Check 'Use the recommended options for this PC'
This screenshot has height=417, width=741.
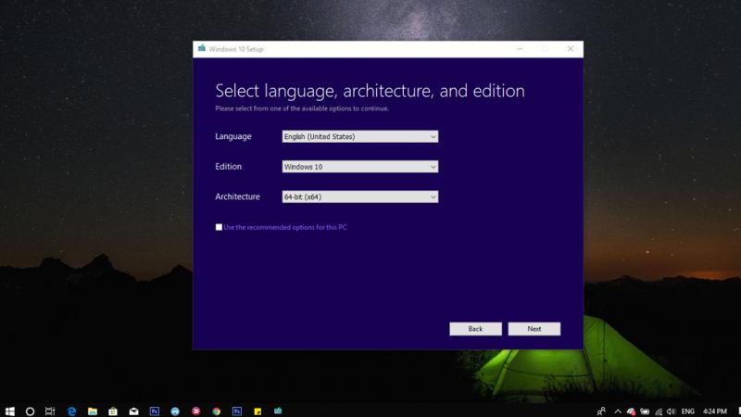pyautogui.click(x=220, y=227)
